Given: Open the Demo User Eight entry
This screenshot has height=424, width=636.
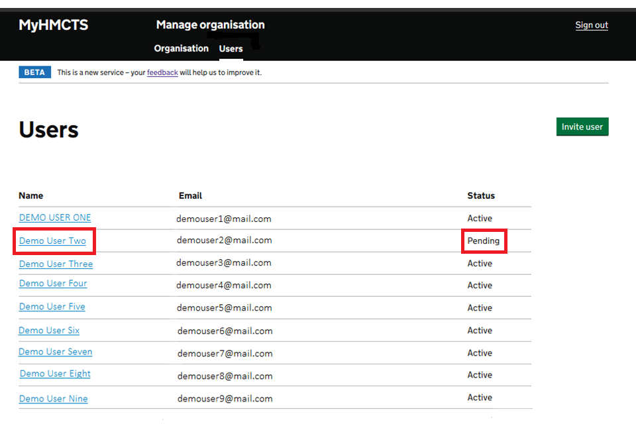Looking at the screenshot, I should tap(55, 374).
